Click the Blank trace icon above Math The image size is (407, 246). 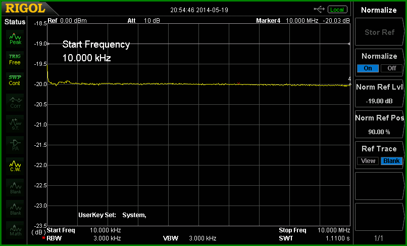15,209
